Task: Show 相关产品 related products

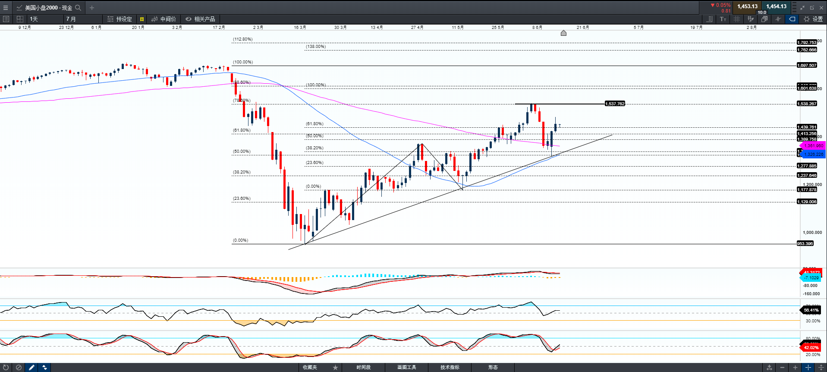Action: pyautogui.click(x=200, y=19)
